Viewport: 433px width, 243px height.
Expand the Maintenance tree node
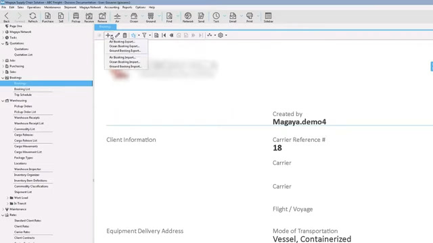click(3, 209)
